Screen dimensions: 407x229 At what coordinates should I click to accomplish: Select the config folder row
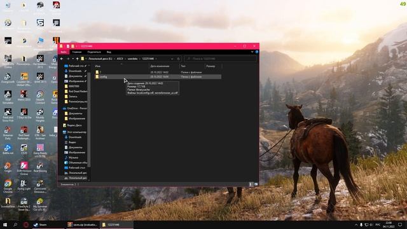pyautogui.click(x=158, y=77)
